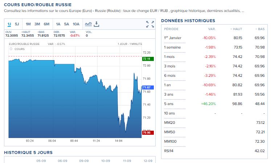The height and width of the screenshot is (163, 271).
Task: Expand the chart to fullscreen
Action: [150, 24]
